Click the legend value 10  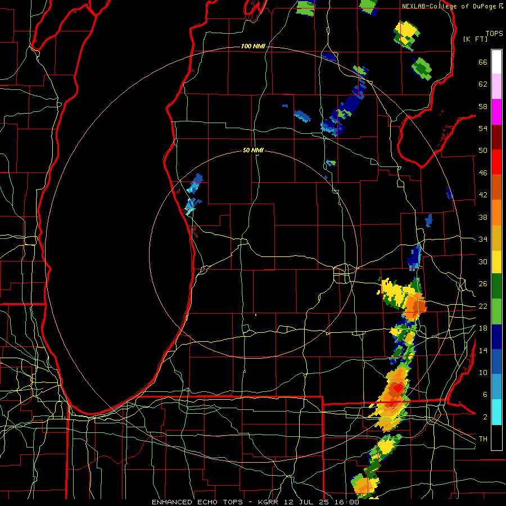pos(483,372)
